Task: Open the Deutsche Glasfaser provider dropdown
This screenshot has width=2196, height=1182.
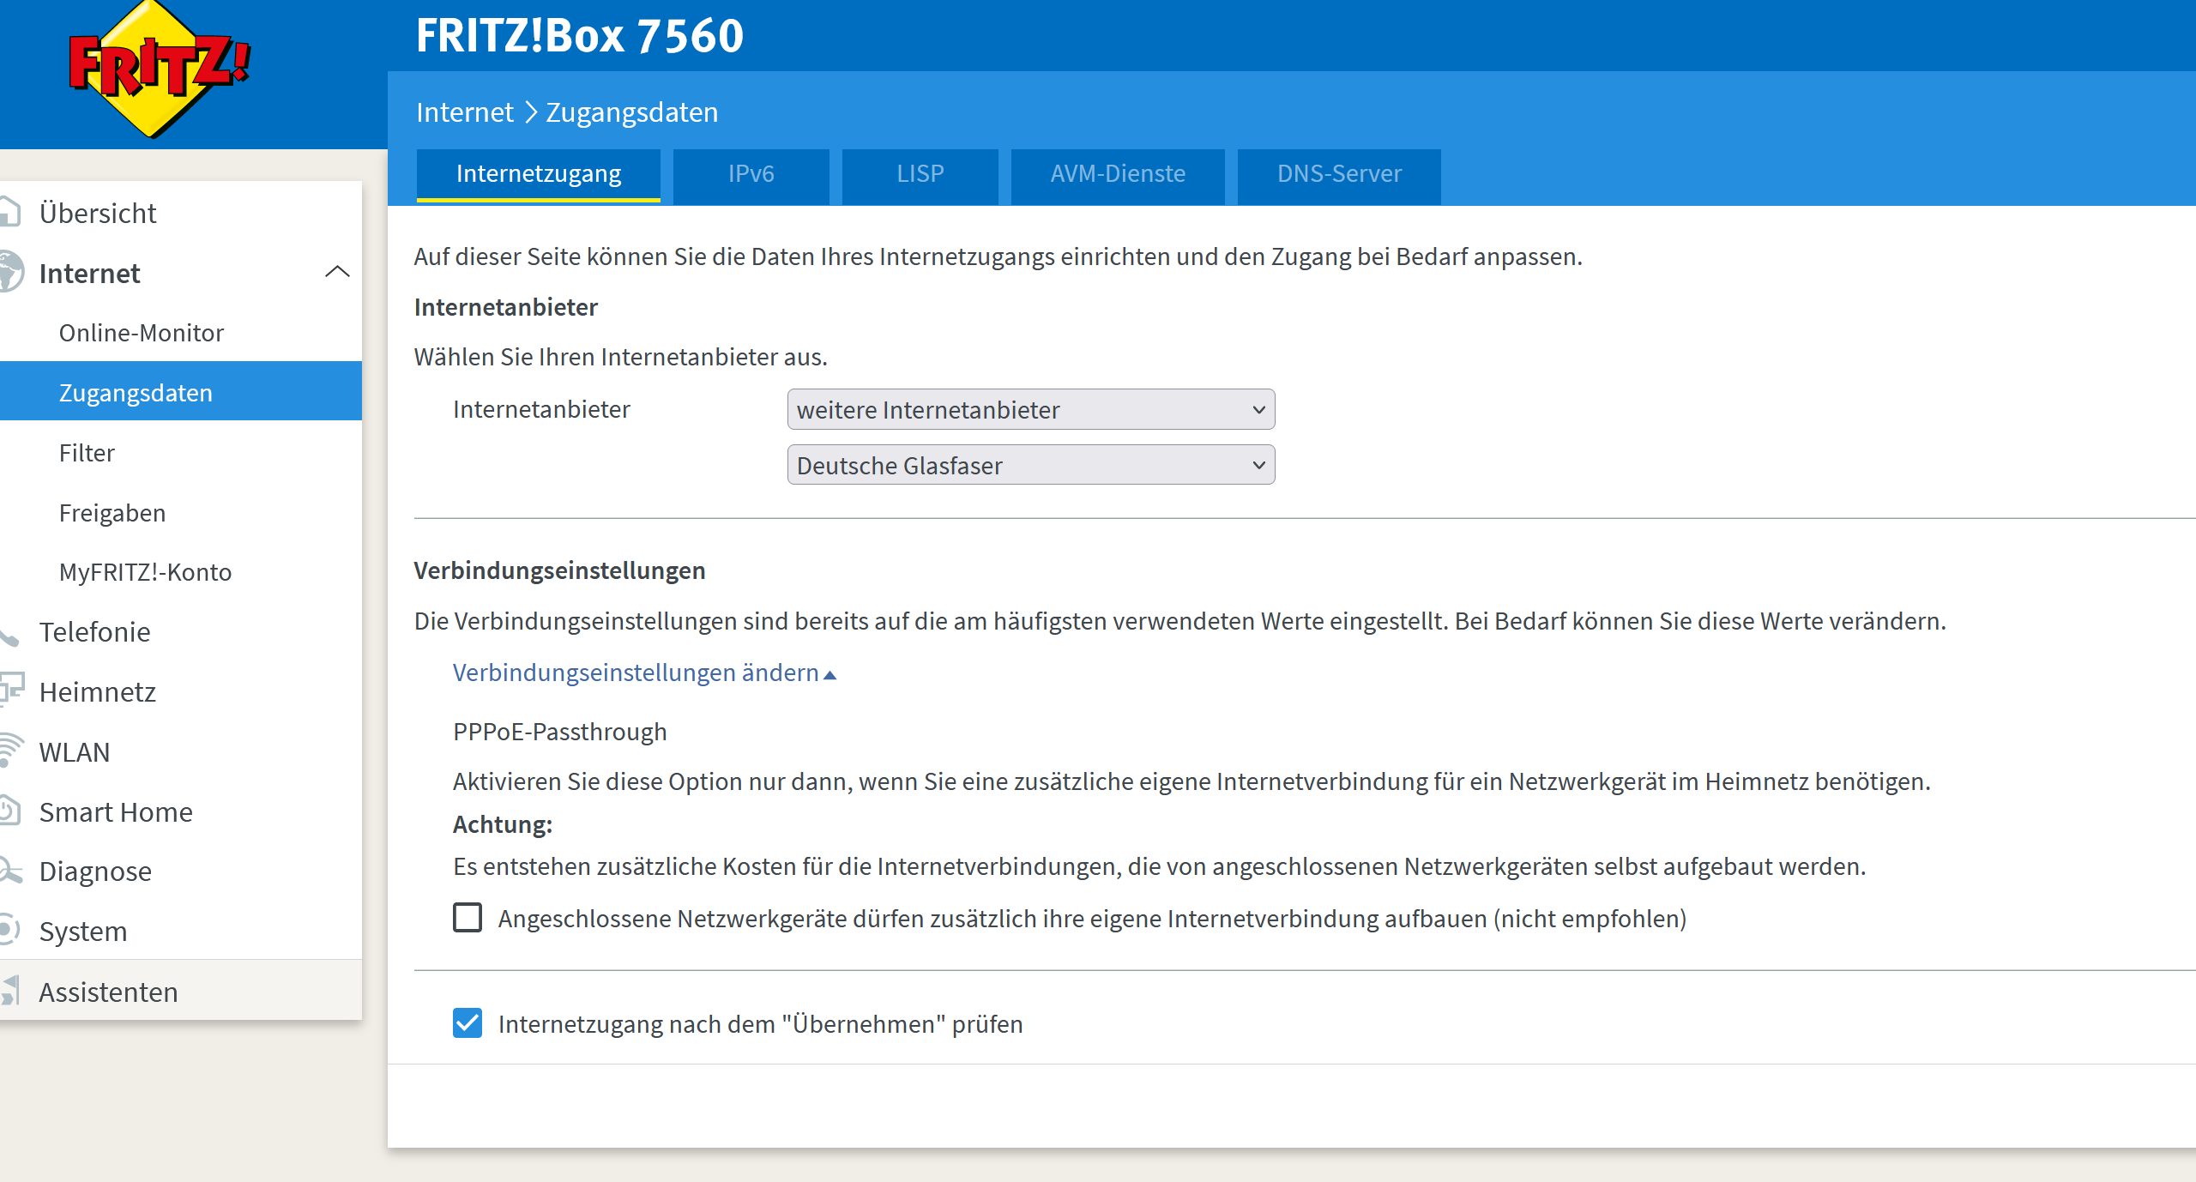Action: [1031, 465]
